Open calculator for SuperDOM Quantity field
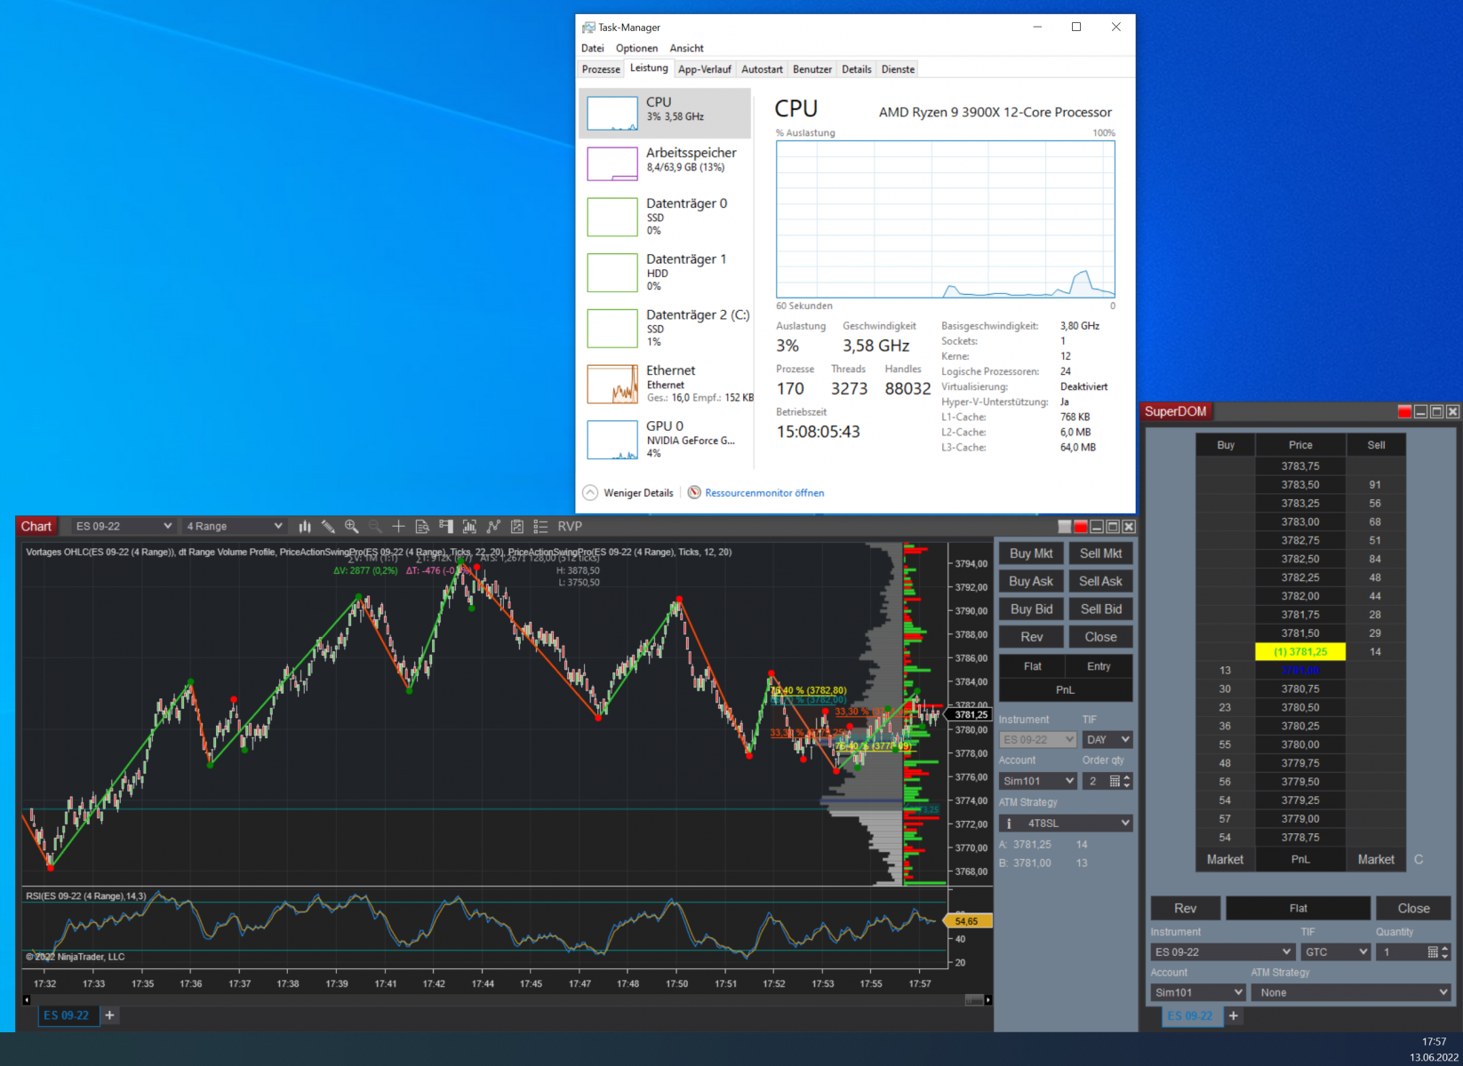The height and width of the screenshot is (1066, 1463). coord(1433,952)
